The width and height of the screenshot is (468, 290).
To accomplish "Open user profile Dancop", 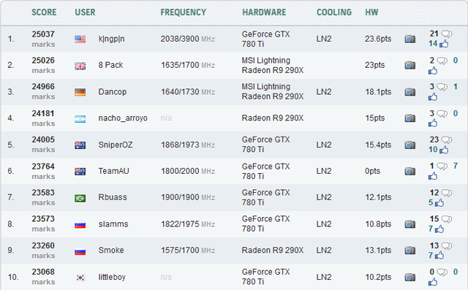I will click(113, 92).
